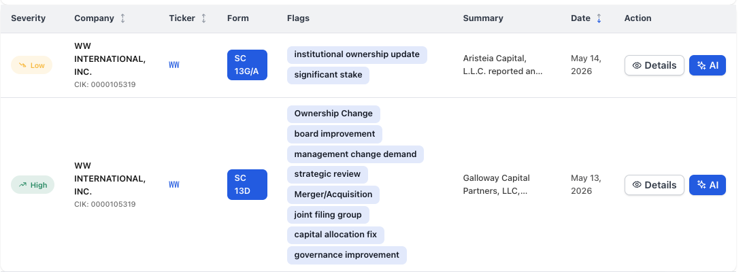745x272 pixels.
Task: Click the 'Merger/Acquisition' flag
Action: (x=333, y=194)
